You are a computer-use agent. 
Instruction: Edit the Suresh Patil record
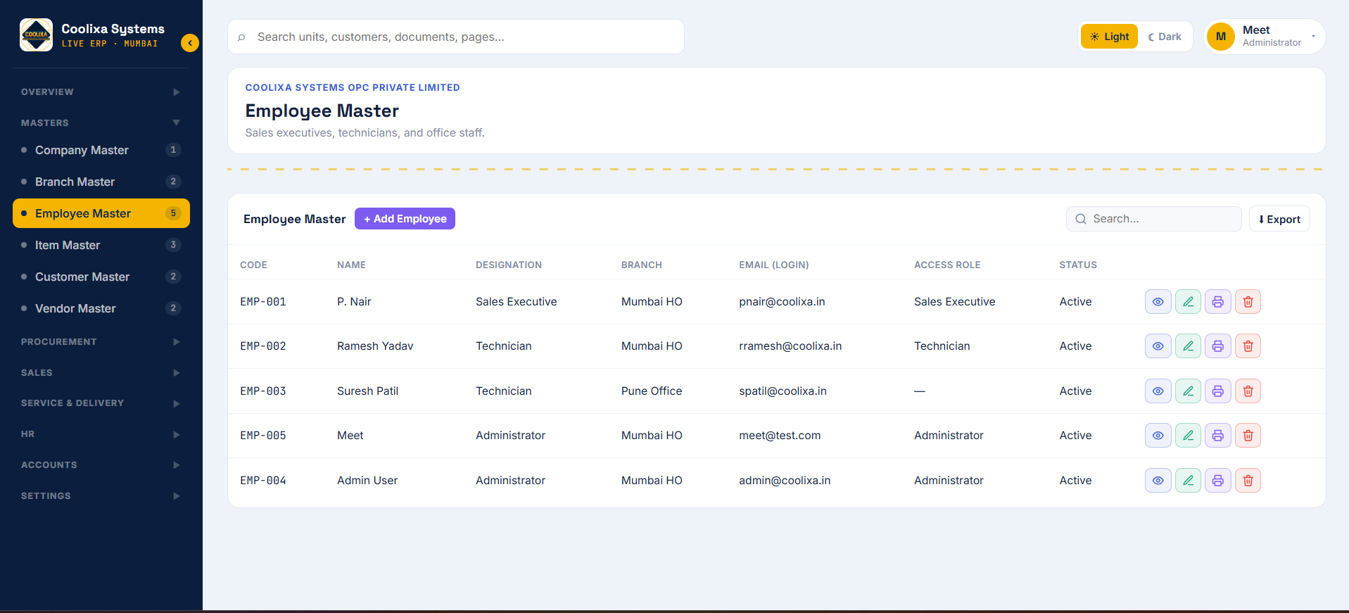click(1188, 391)
